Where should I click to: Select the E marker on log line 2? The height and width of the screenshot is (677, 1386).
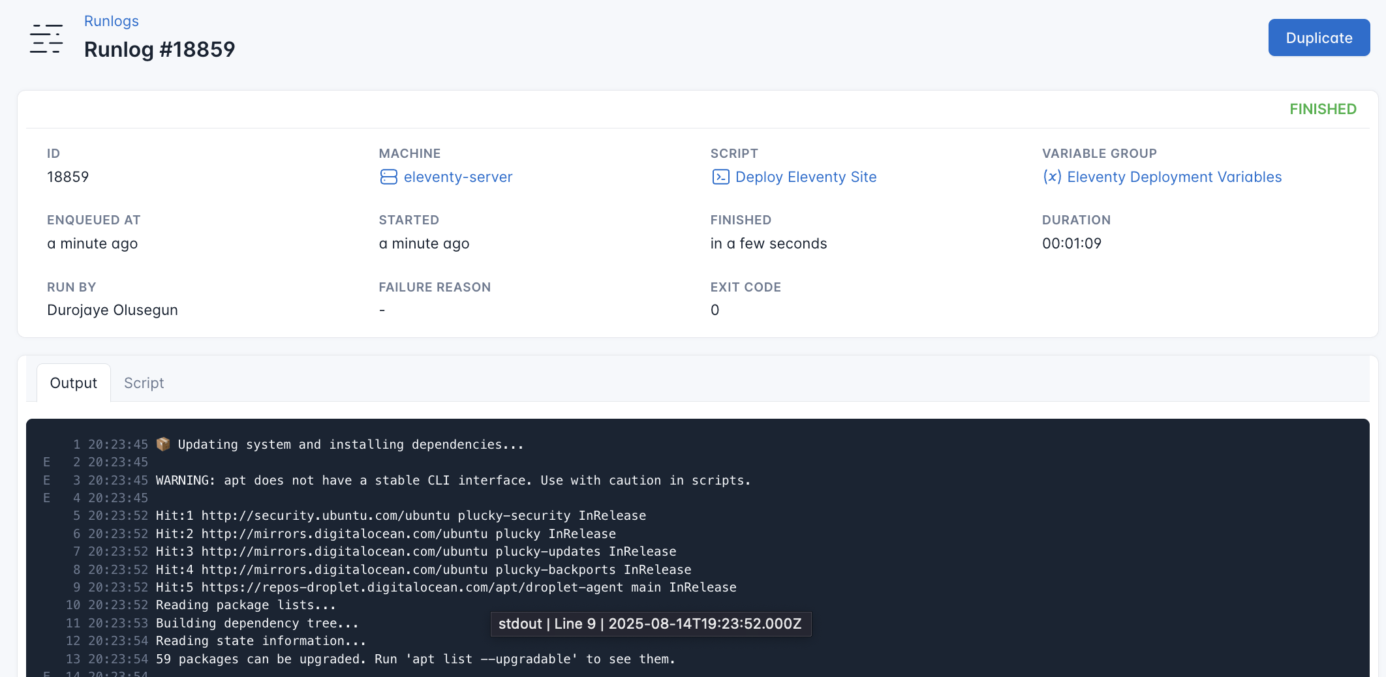tap(46, 462)
